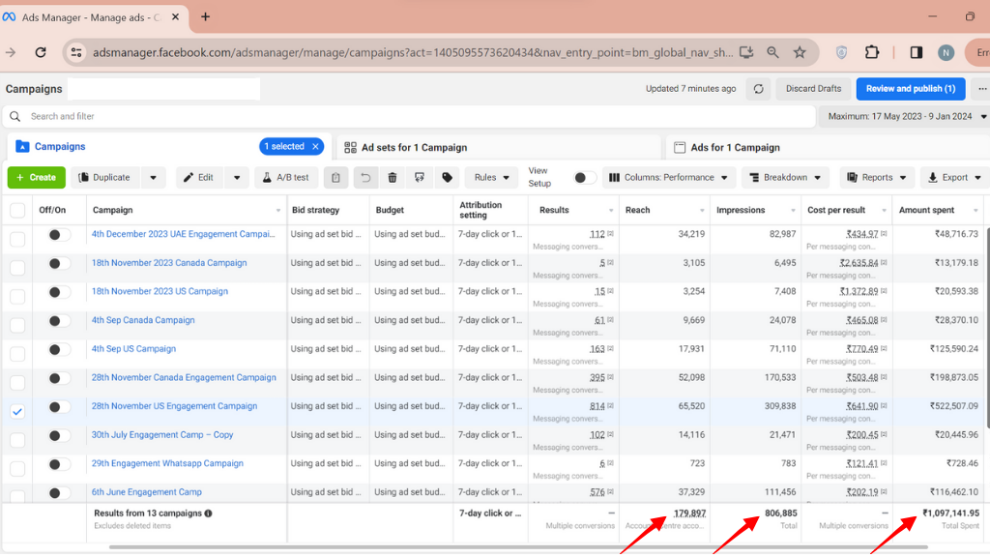
Task: Click the undo arrow icon in toolbar
Action: [364, 178]
